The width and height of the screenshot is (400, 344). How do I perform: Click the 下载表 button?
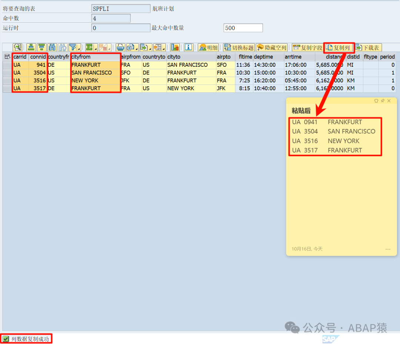(x=368, y=47)
